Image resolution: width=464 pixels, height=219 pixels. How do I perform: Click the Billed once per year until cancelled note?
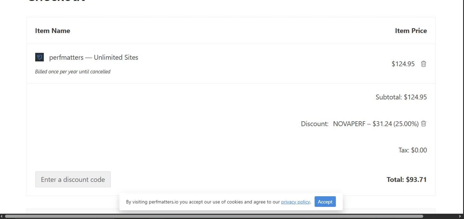(73, 72)
